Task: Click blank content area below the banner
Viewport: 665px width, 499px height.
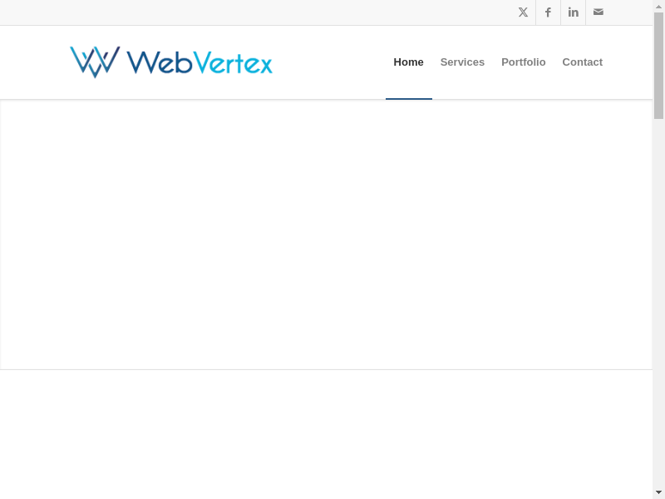Action: point(326,432)
